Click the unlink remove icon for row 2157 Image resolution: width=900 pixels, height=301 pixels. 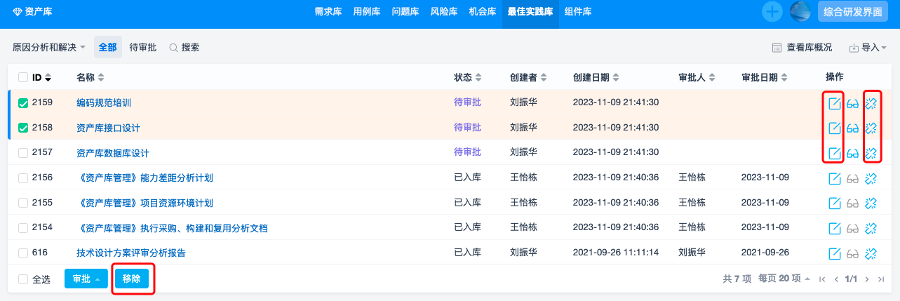click(x=871, y=154)
